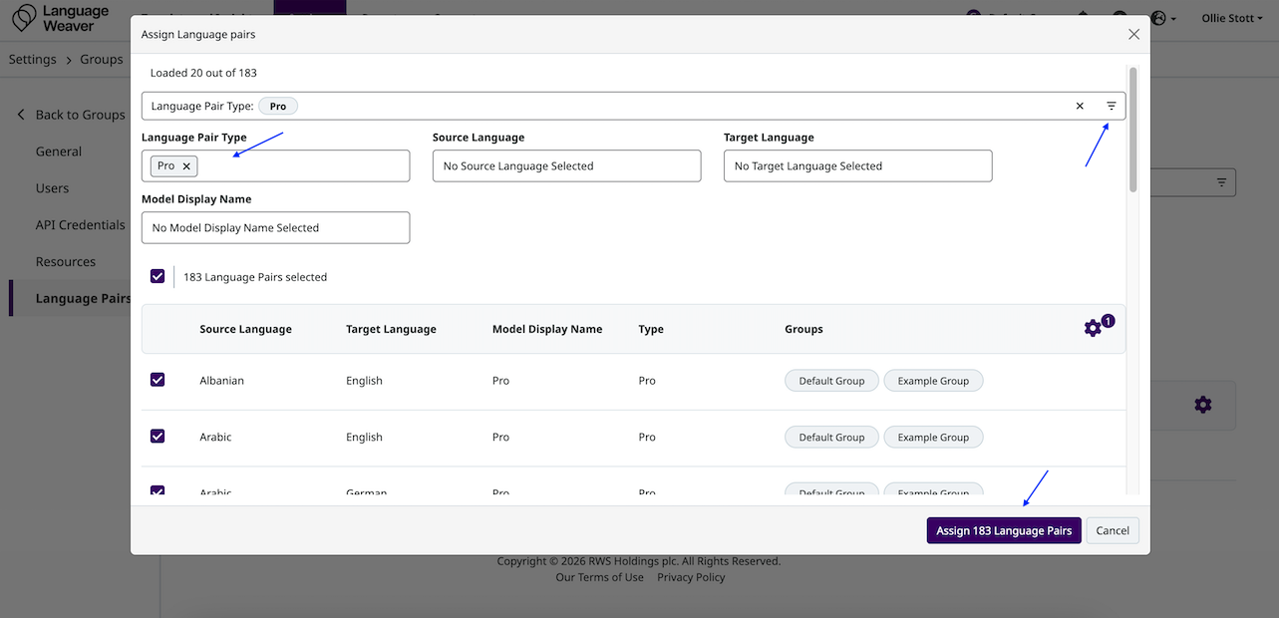Click the background page gear icon
Screen dimensions: 1279x618
[1203, 405]
